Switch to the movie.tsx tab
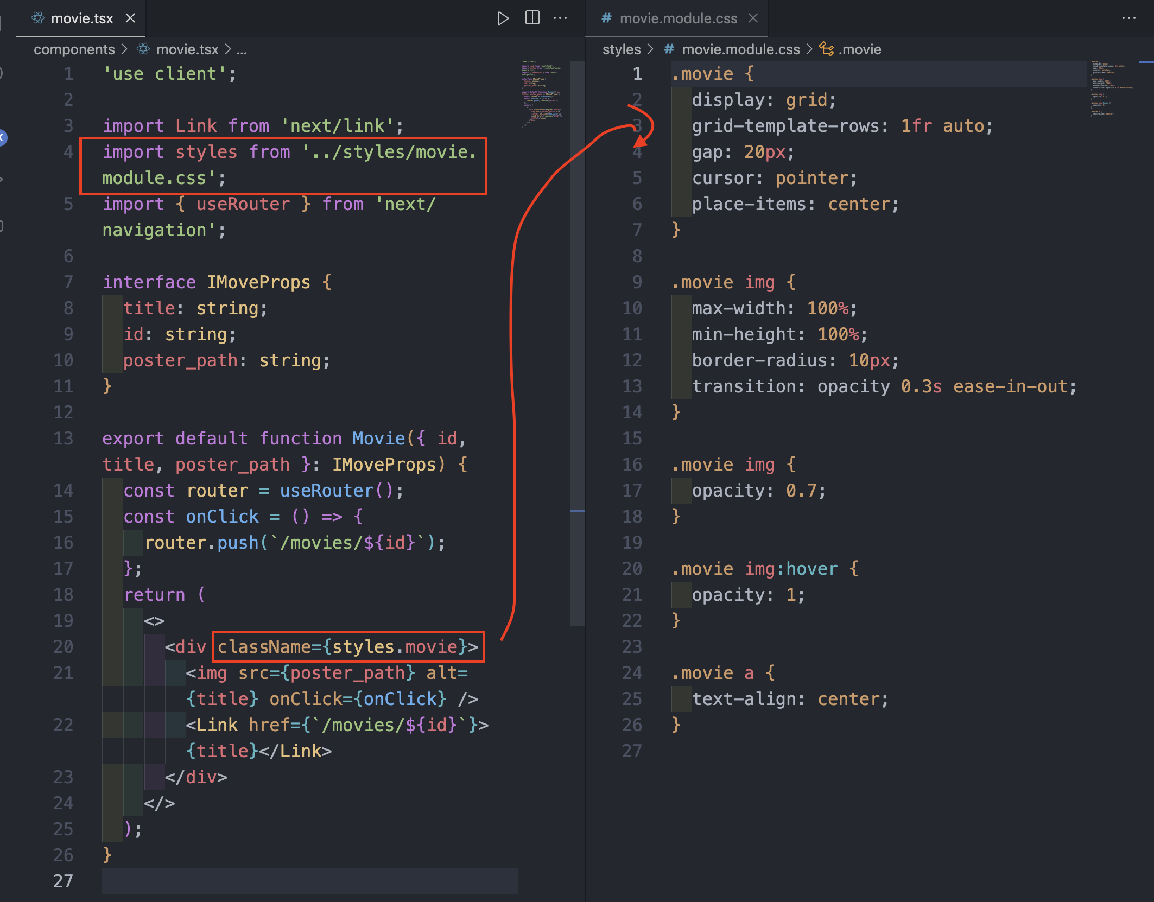1154x902 pixels. (81, 18)
